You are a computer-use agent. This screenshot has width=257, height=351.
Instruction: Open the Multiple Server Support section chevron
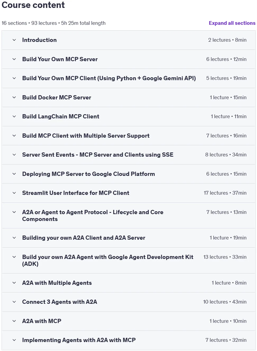(14, 136)
